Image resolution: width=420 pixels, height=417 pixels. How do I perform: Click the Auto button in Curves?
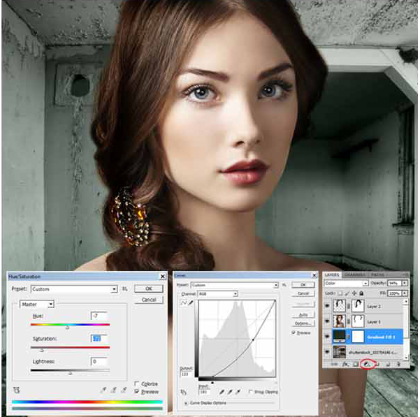[303, 315]
